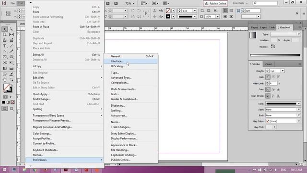Click the Windows Start button
This screenshot has width=307, height=173.
click(x=4, y=170)
